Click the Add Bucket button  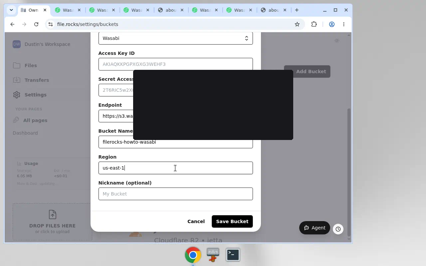307,71
